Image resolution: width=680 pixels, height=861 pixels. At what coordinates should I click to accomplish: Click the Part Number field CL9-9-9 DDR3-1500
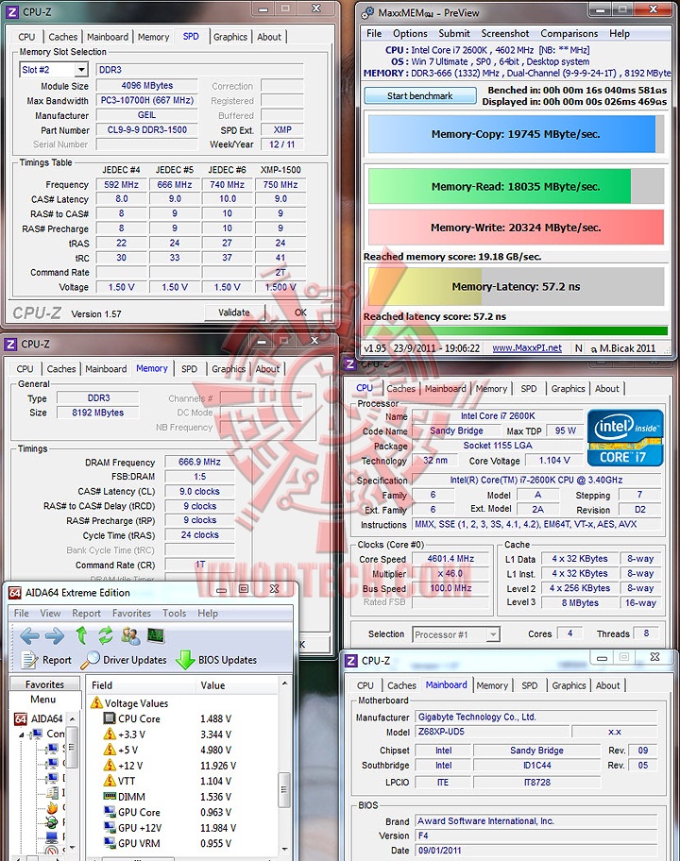click(x=146, y=130)
